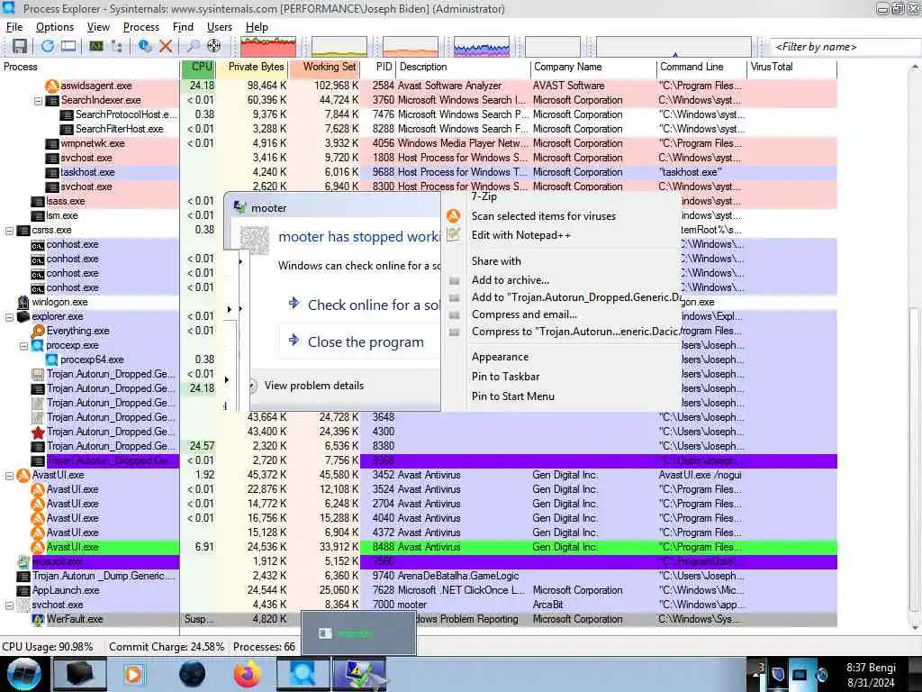Click the taskbar clock showing 8:37
Viewport: 922px width, 692px height.
pyautogui.click(x=871, y=675)
